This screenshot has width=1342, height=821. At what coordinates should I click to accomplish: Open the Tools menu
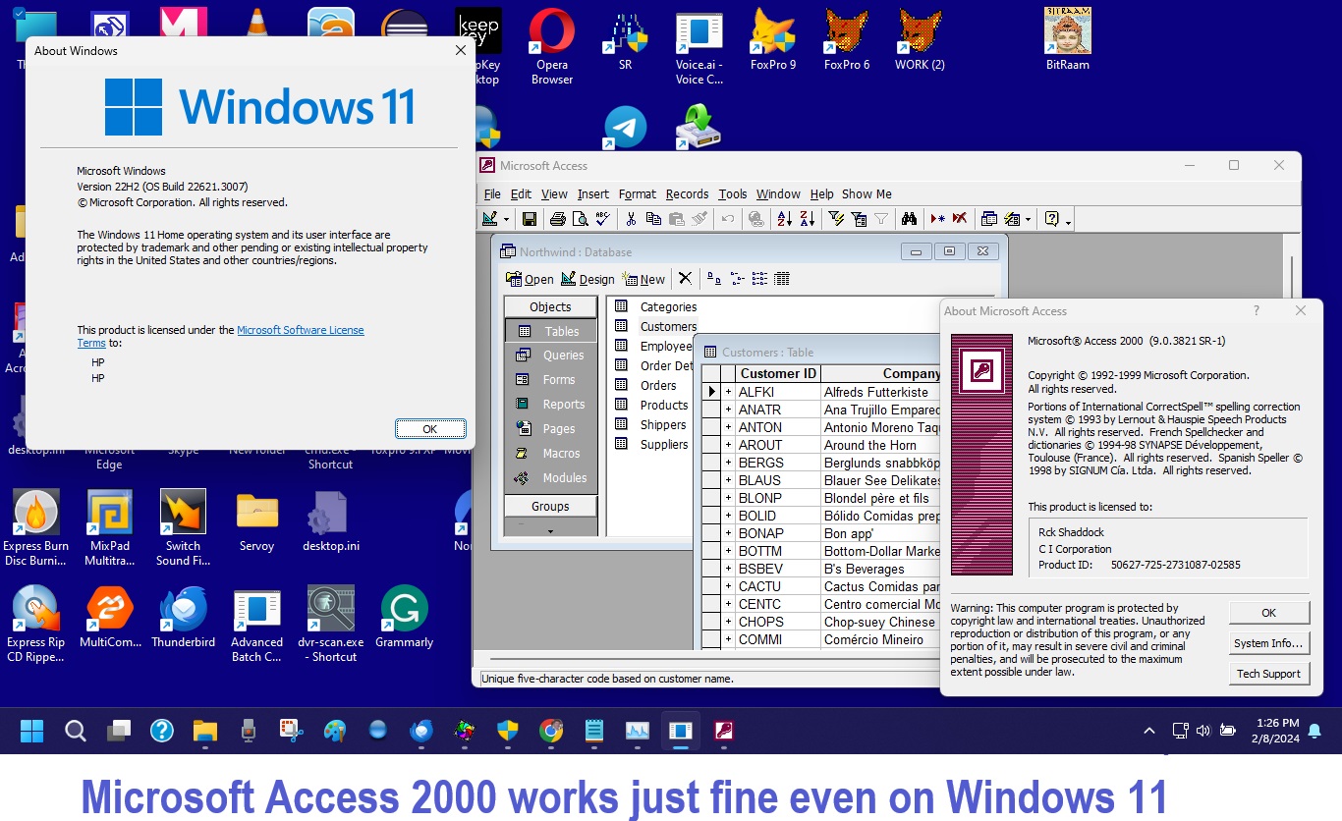tap(732, 194)
